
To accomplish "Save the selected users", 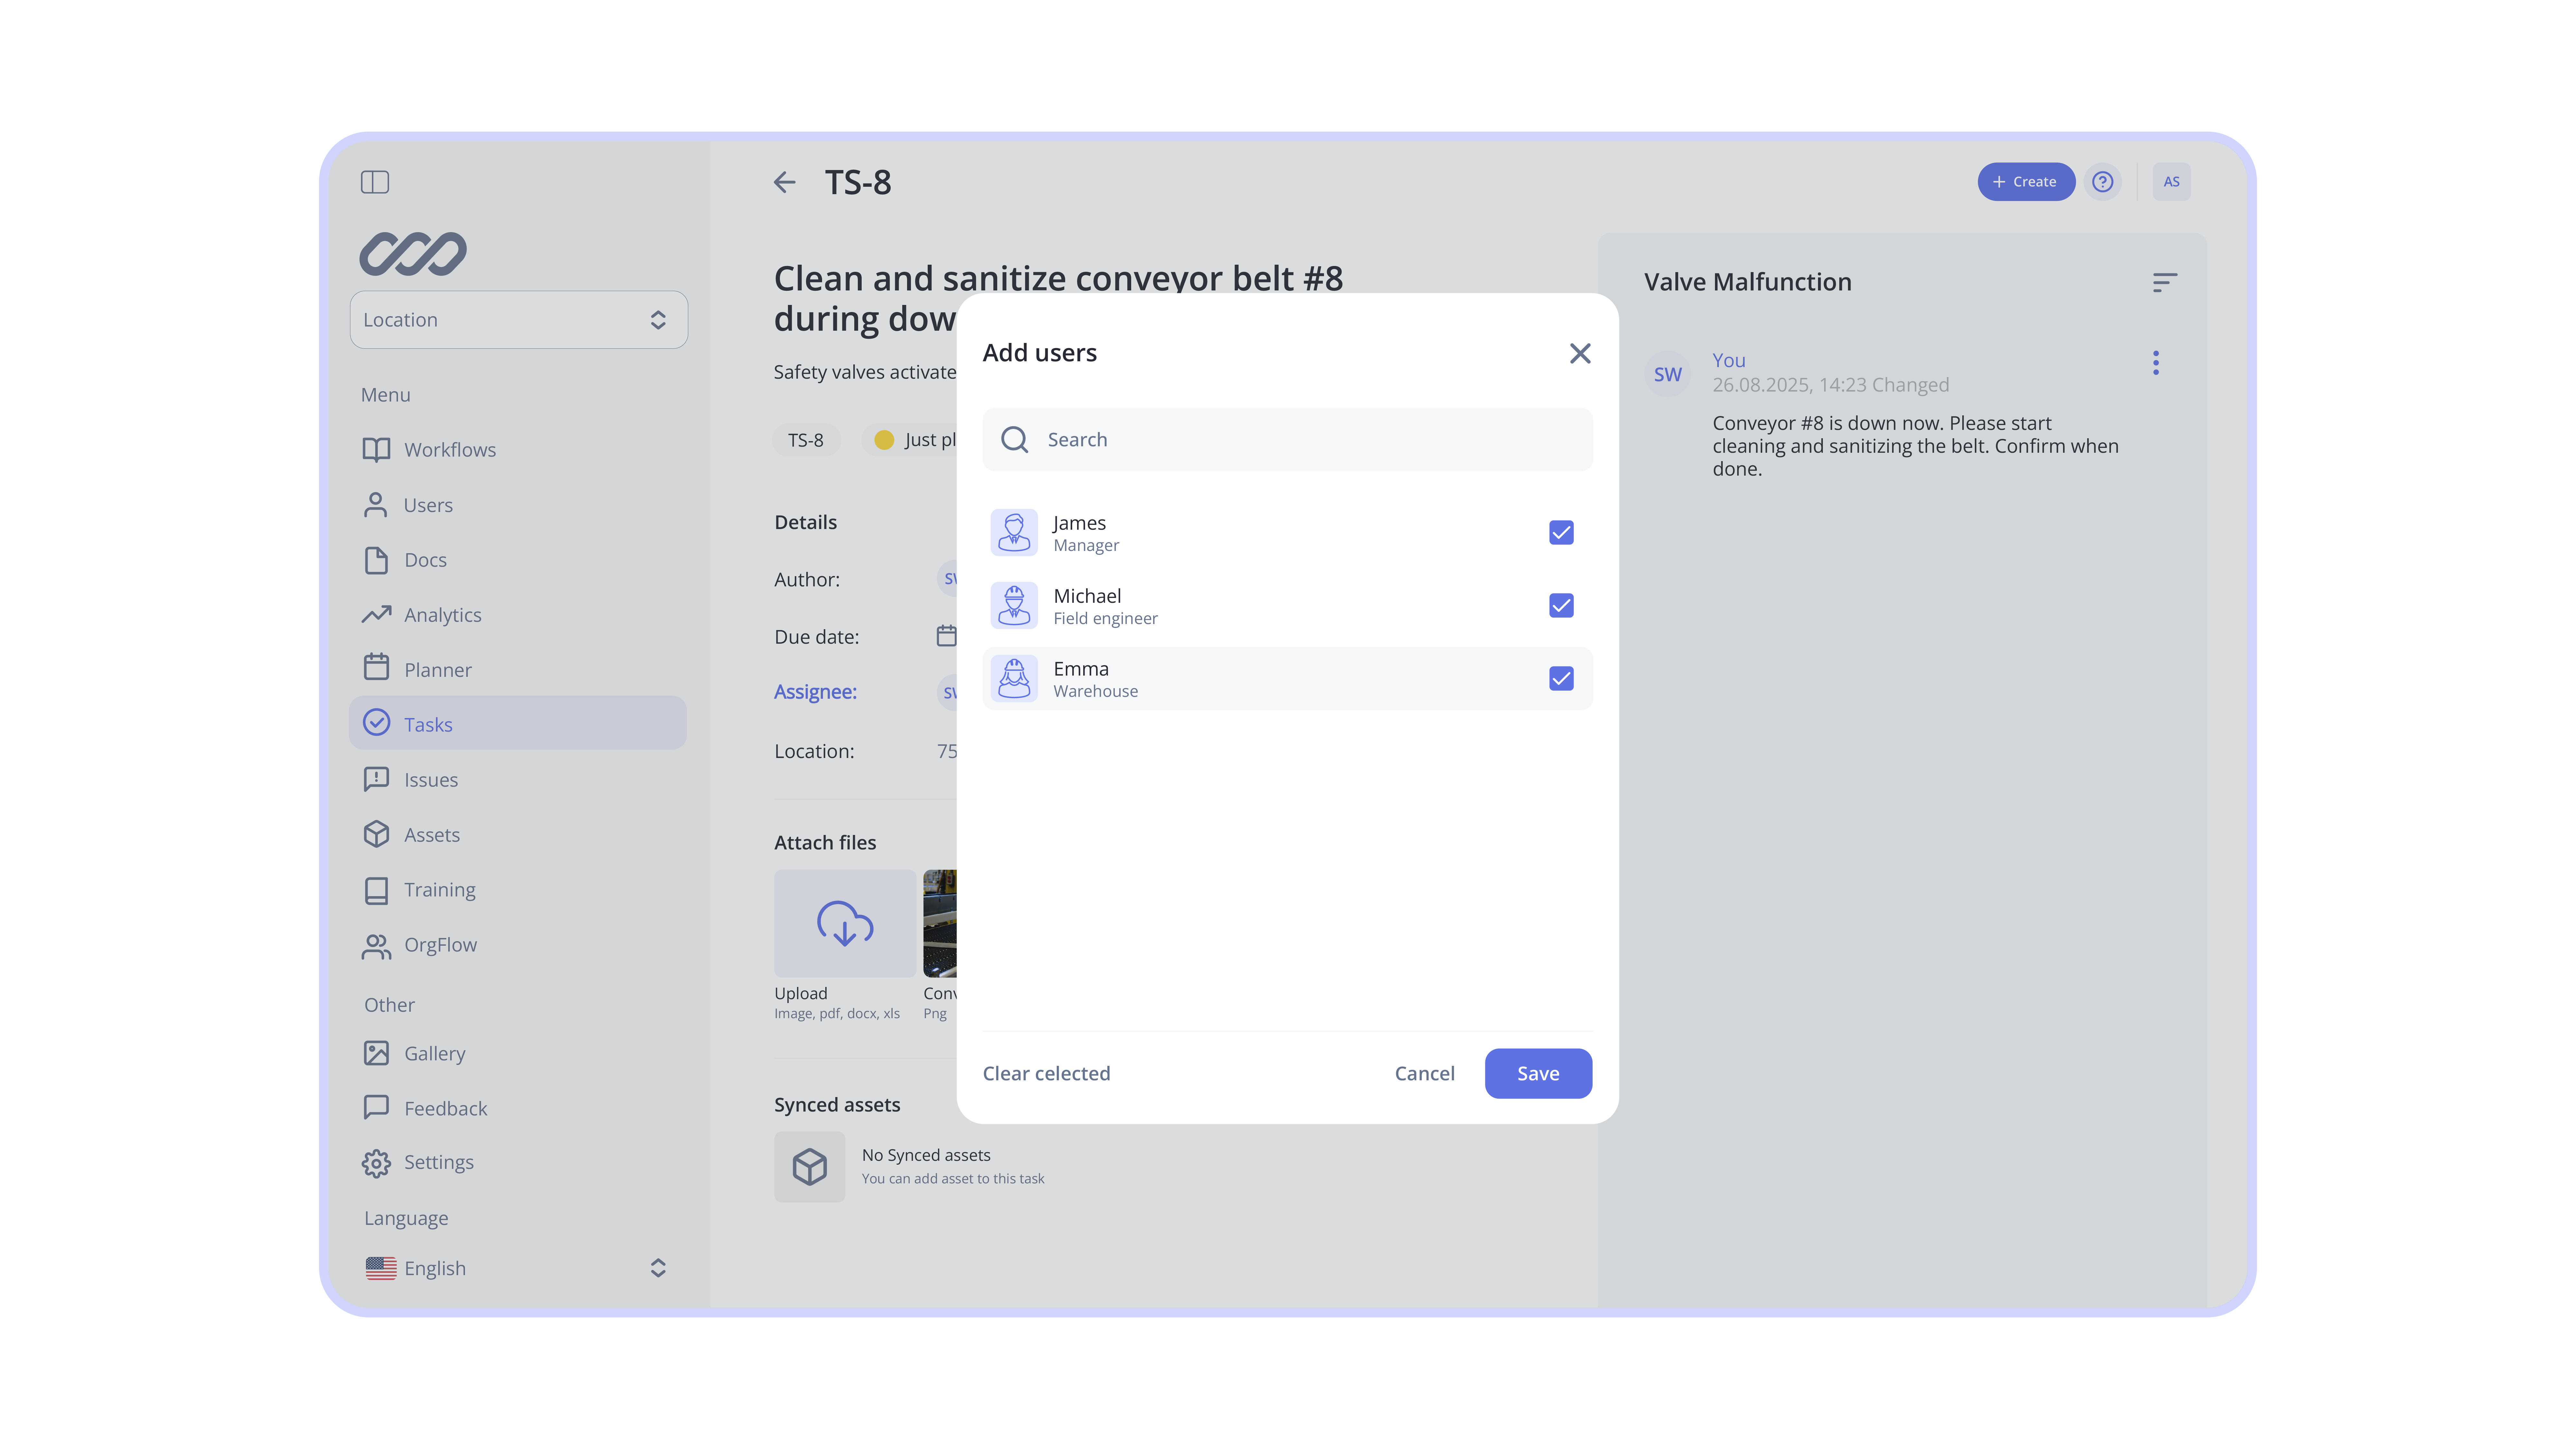I will (x=1538, y=1074).
